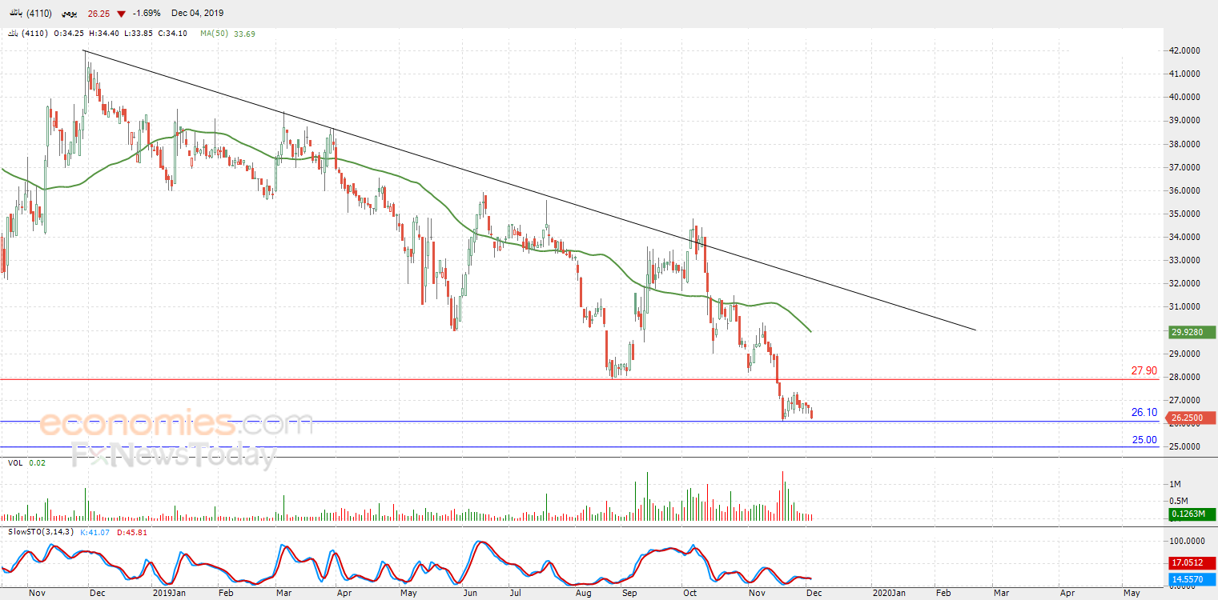Click the green 0.1263M volume tag
This screenshot has width=1218, height=600.
click(x=1192, y=514)
